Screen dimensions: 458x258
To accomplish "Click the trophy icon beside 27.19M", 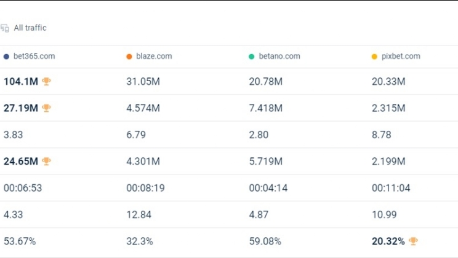I will pyautogui.click(x=47, y=108).
